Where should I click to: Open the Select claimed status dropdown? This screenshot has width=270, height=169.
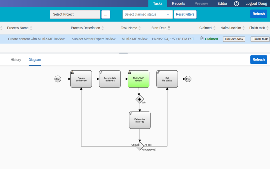coord(147,15)
